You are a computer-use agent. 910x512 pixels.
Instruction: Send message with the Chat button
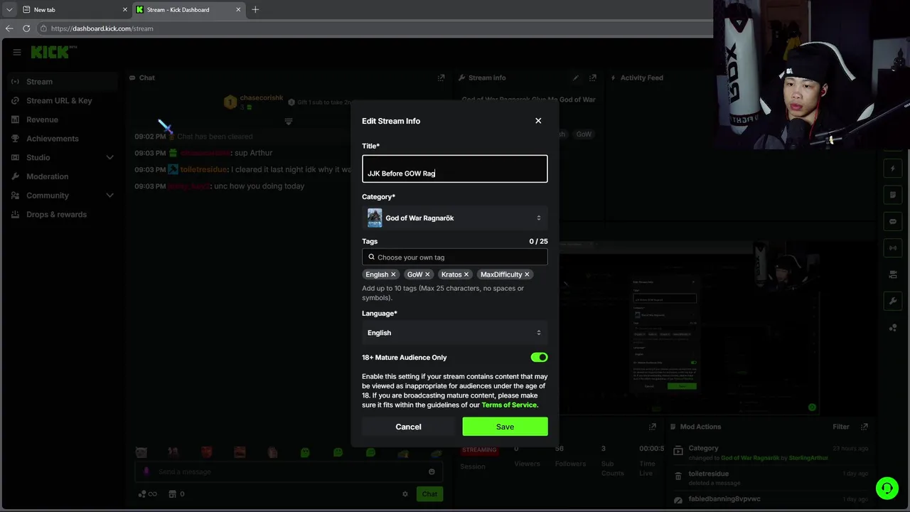[429, 494]
